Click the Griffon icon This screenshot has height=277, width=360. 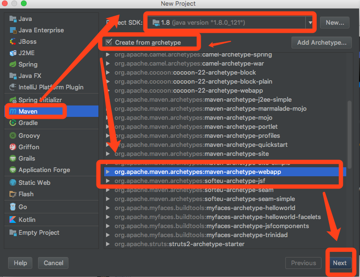tap(13, 147)
